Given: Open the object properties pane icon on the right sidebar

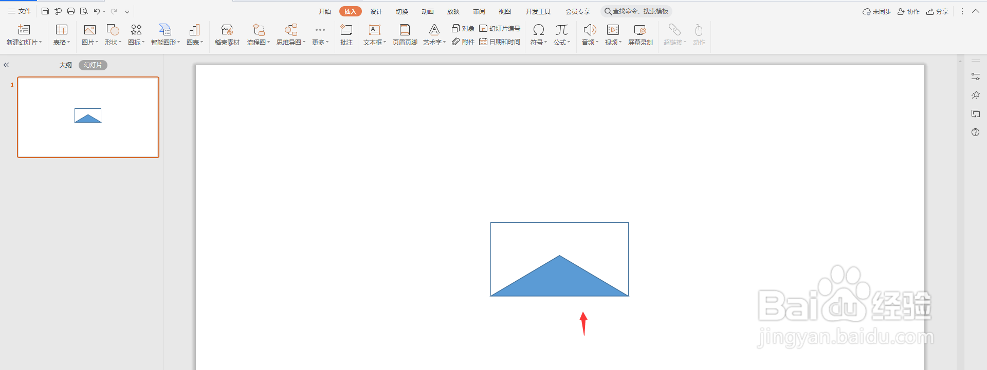Looking at the screenshot, I should pyautogui.click(x=976, y=76).
